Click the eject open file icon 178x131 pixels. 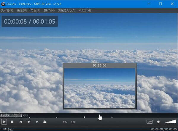pos(45,122)
